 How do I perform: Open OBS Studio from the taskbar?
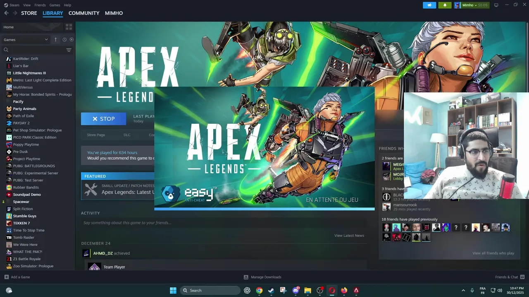[x=320, y=290]
